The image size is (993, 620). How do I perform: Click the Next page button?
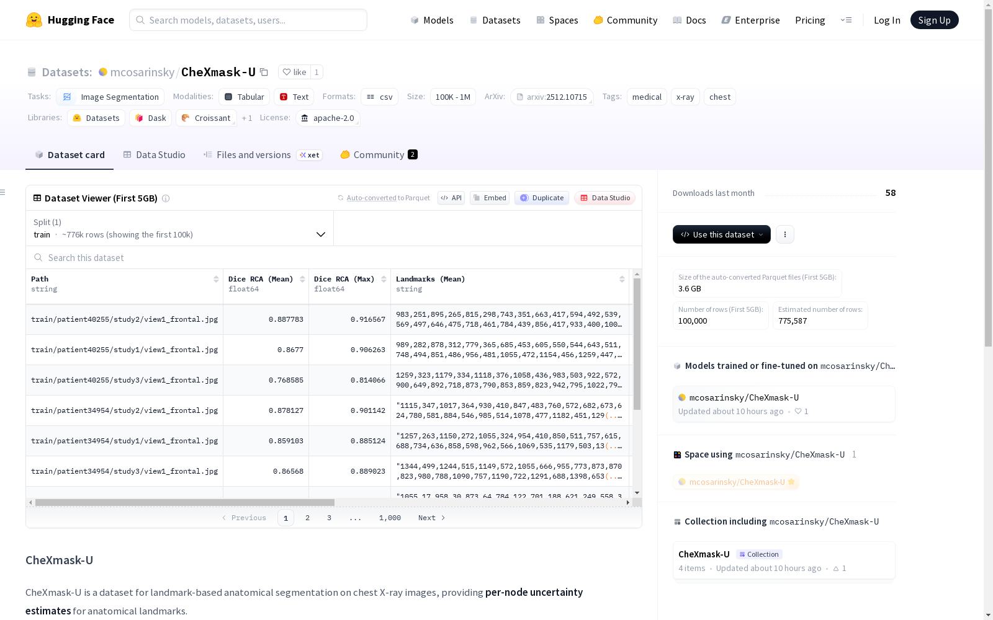431,518
